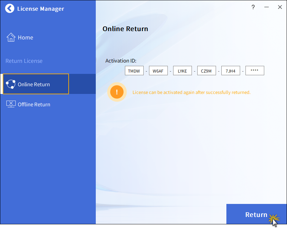Switch to the Offline Return label

(34, 104)
